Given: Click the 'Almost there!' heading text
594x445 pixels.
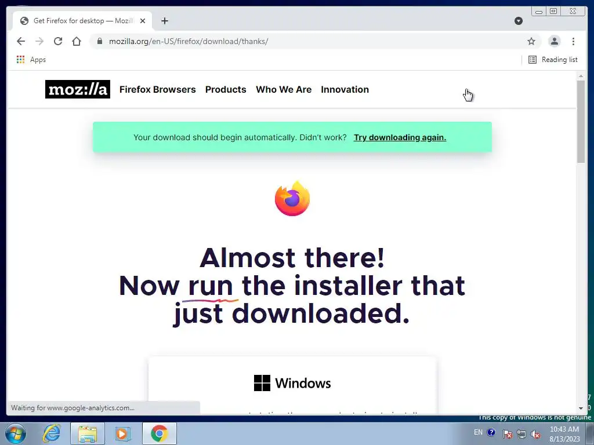Looking at the screenshot, I should pyautogui.click(x=292, y=258).
